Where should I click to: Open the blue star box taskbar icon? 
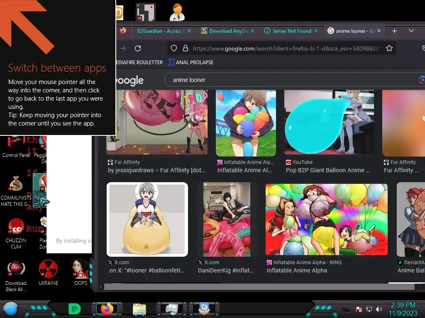pyautogui.click(x=204, y=309)
